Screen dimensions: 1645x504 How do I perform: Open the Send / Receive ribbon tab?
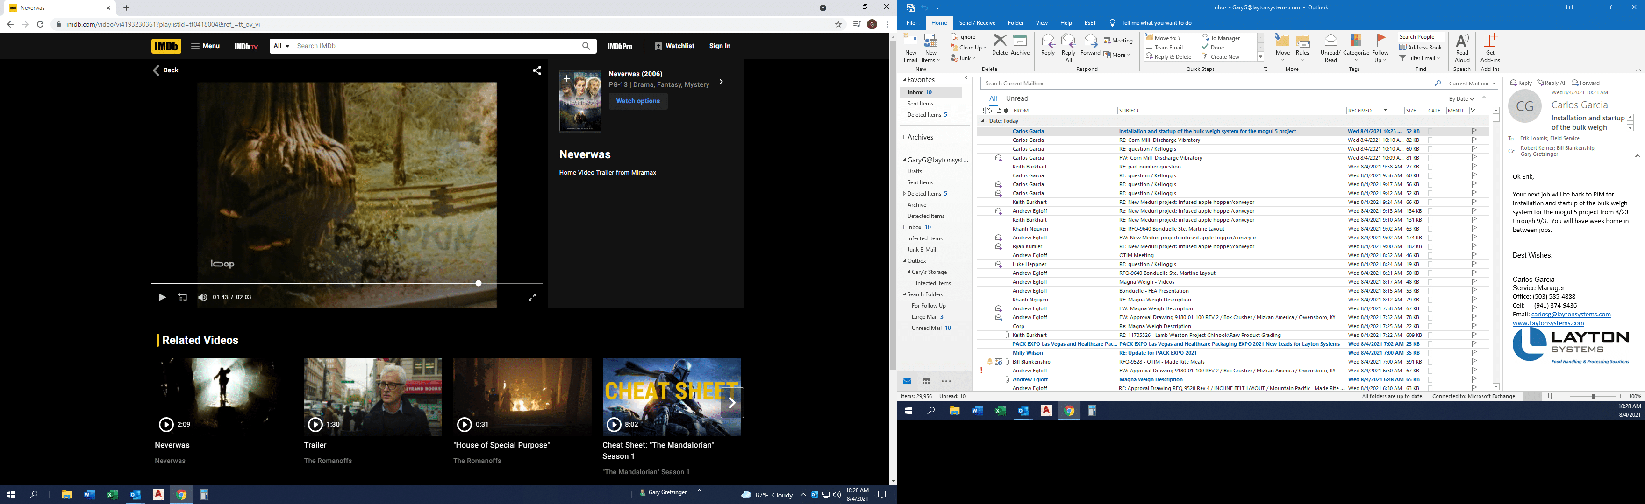point(977,23)
